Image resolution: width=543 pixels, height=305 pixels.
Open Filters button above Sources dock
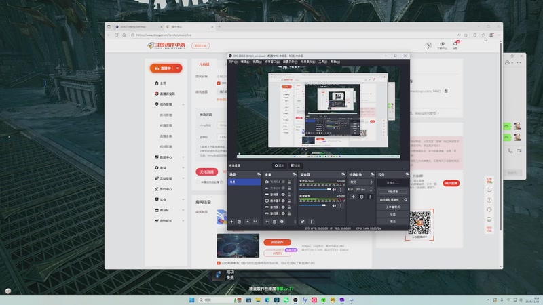[295, 165]
